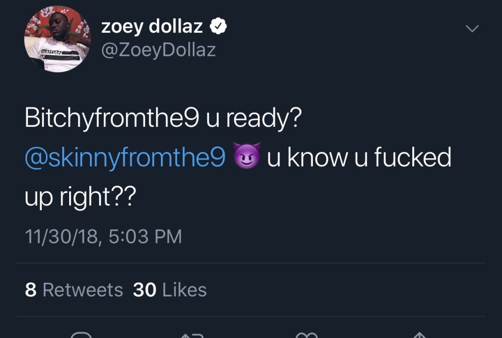The height and width of the screenshot is (338, 502).
Task: Click the 'Haitian' shirt text in avatar
Action: pos(51,52)
